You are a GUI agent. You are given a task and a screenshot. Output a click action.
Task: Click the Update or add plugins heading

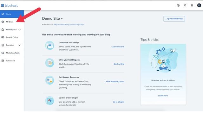(x=69, y=98)
